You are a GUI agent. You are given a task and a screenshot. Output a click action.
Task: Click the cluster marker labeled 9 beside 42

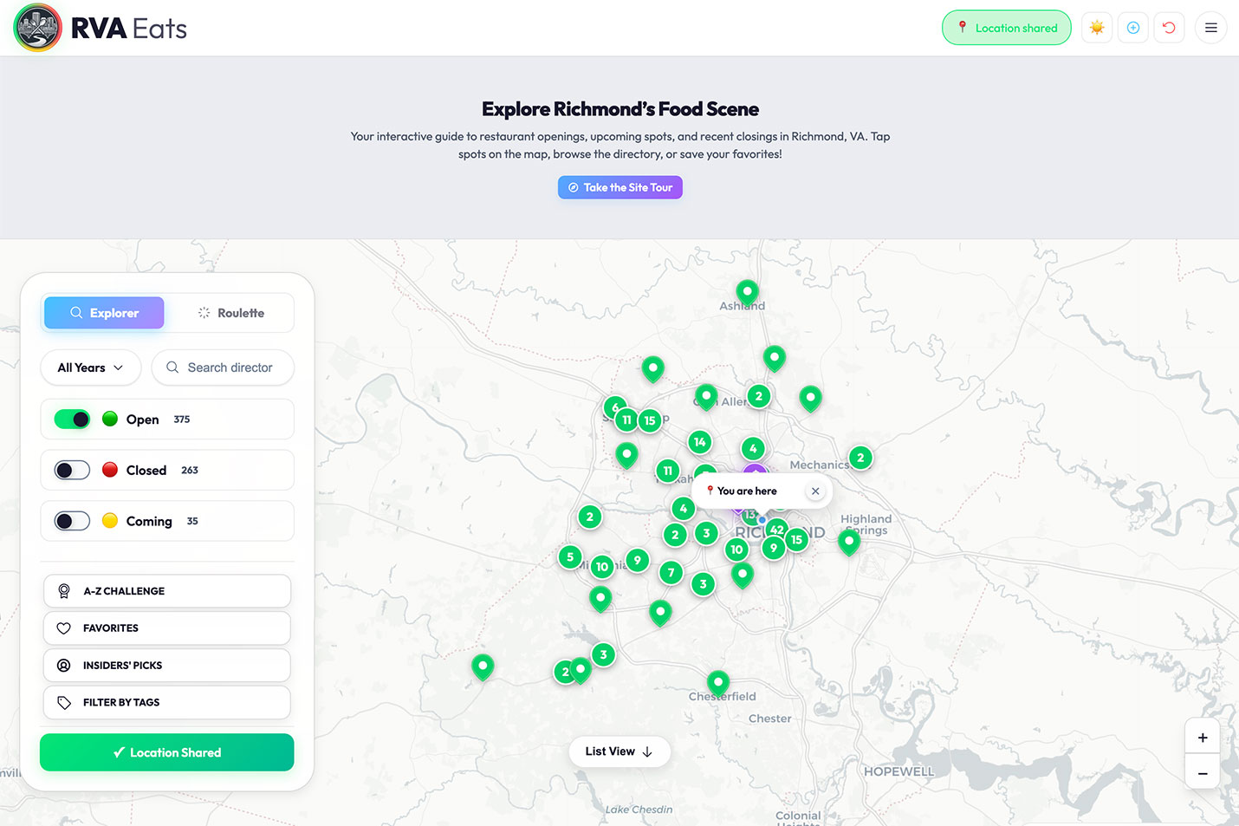point(774,548)
